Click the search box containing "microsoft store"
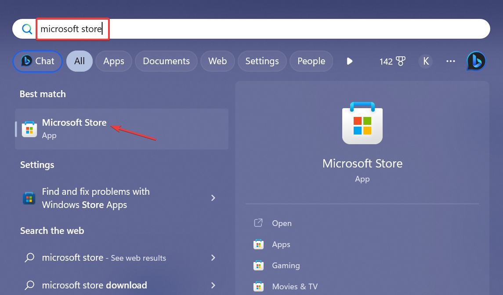The width and height of the screenshot is (503, 295). tap(251, 29)
